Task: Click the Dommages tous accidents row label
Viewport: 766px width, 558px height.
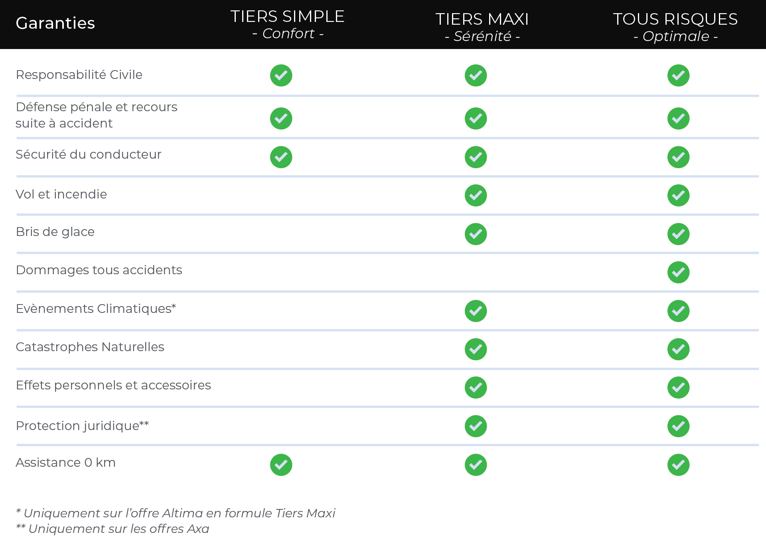Action: pos(99,270)
